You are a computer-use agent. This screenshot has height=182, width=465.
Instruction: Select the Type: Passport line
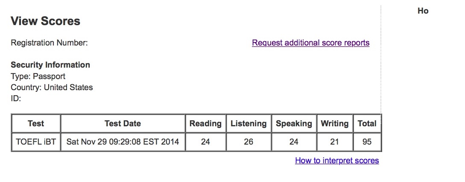pyautogui.click(x=38, y=77)
